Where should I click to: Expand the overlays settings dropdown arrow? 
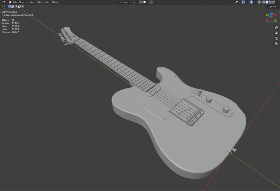[255, 2]
